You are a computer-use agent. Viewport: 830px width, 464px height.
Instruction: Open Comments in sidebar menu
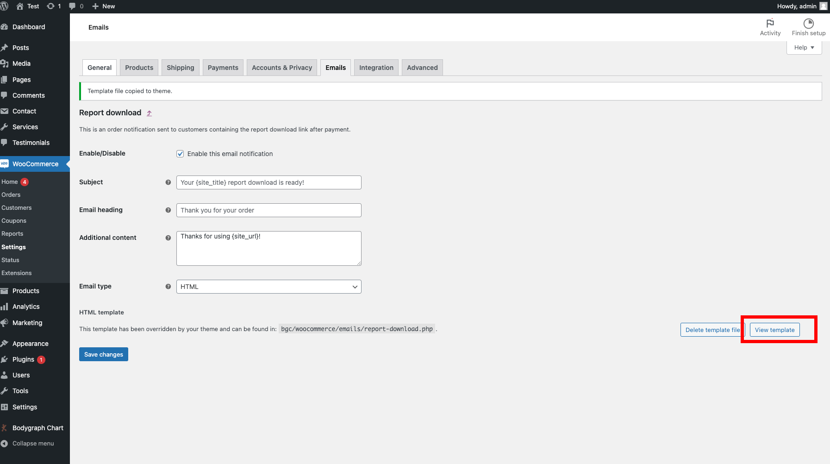(29, 95)
